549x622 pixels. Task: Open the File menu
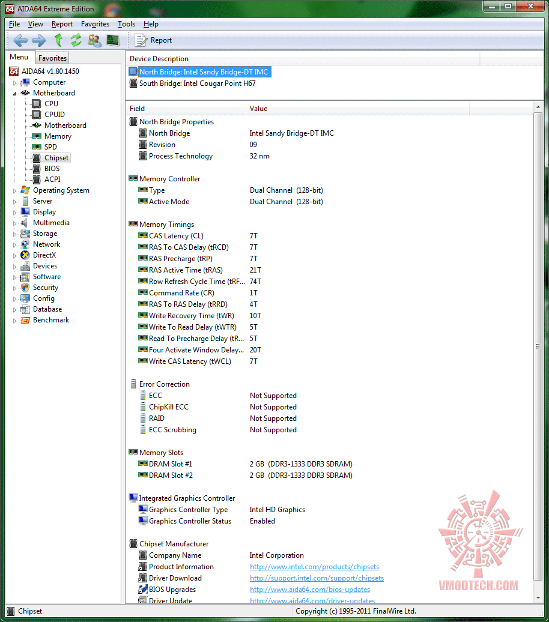tap(14, 24)
